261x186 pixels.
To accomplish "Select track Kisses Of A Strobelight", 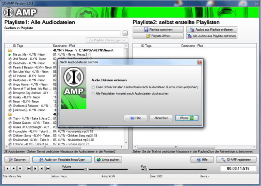I will [x=32, y=127].
